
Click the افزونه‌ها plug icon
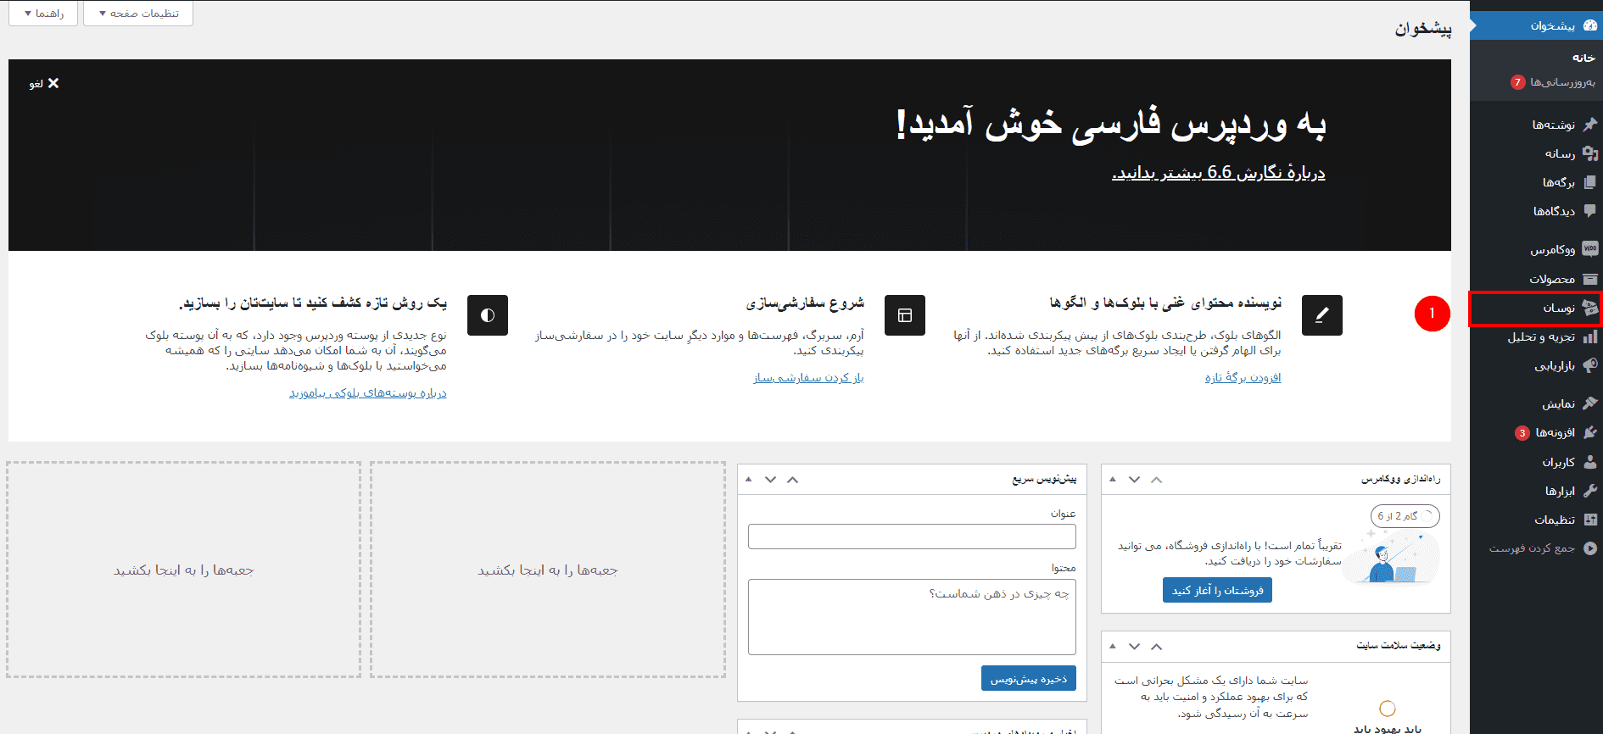[x=1590, y=432]
